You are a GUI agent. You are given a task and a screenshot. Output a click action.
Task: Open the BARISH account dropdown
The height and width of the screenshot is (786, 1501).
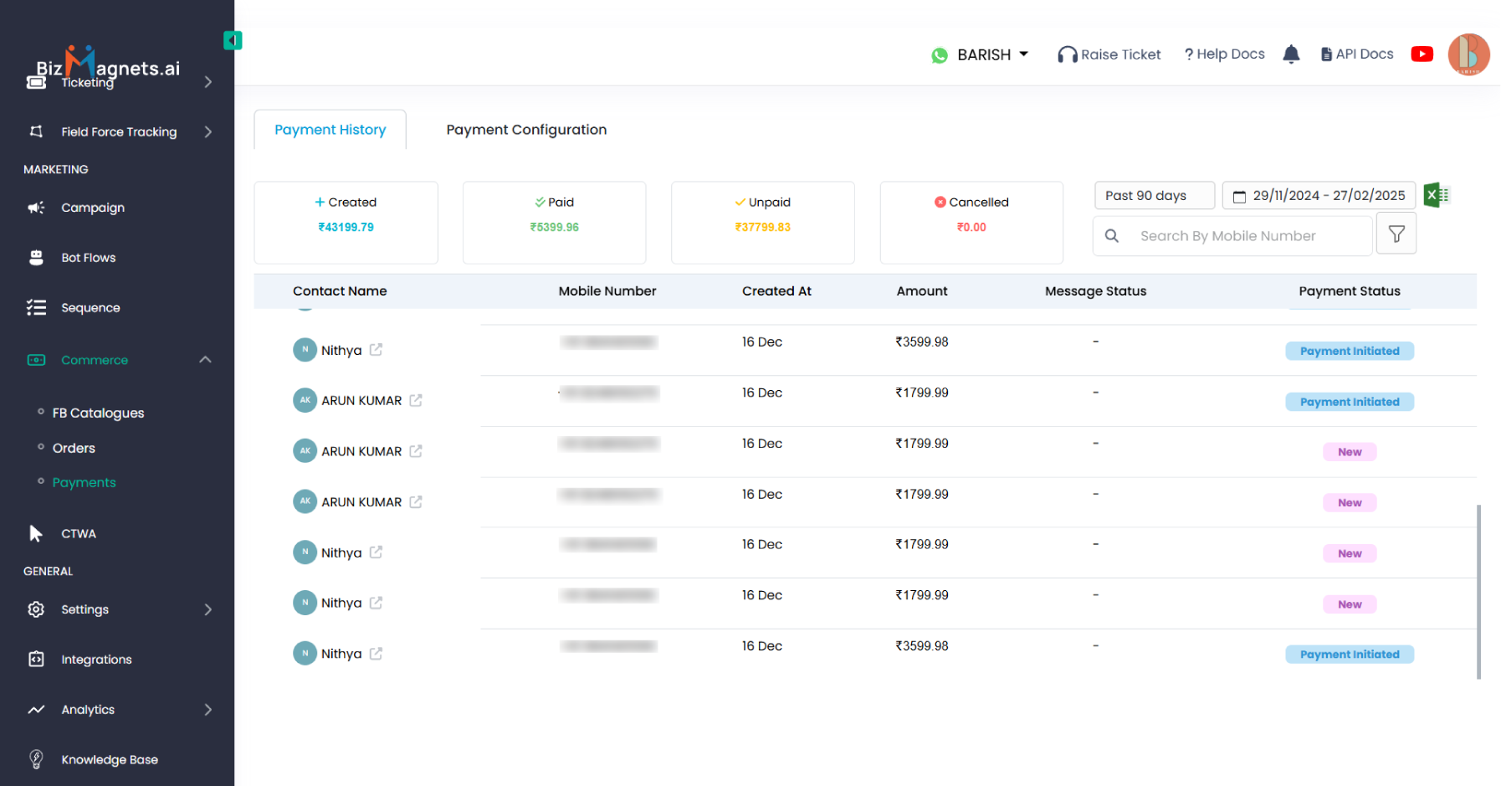tap(992, 54)
